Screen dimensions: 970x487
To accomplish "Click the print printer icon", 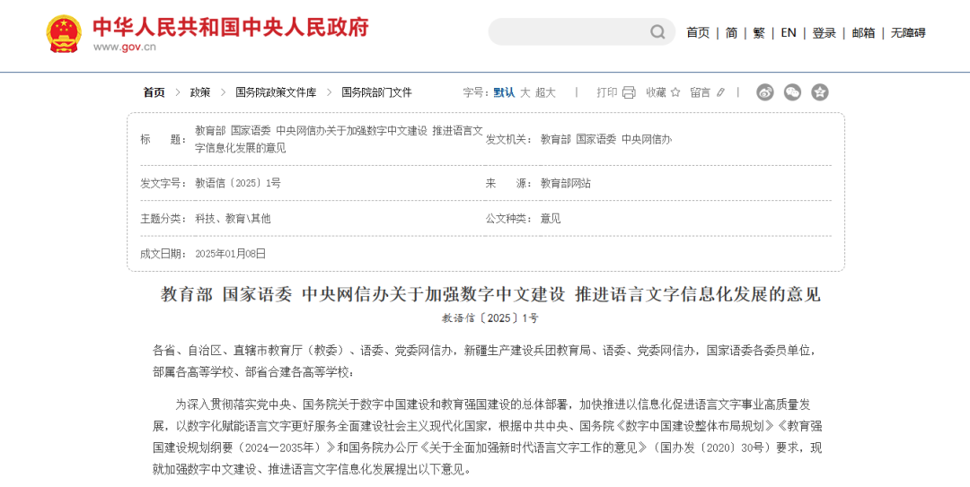I will (629, 92).
